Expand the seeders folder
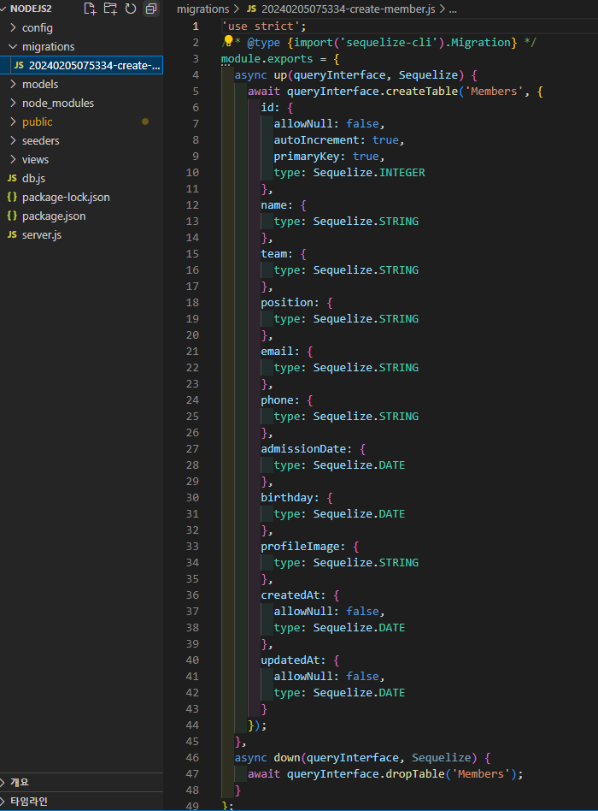The height and width of the screenshot is (811, 598). pyautogui.click(x=13, y=140)
